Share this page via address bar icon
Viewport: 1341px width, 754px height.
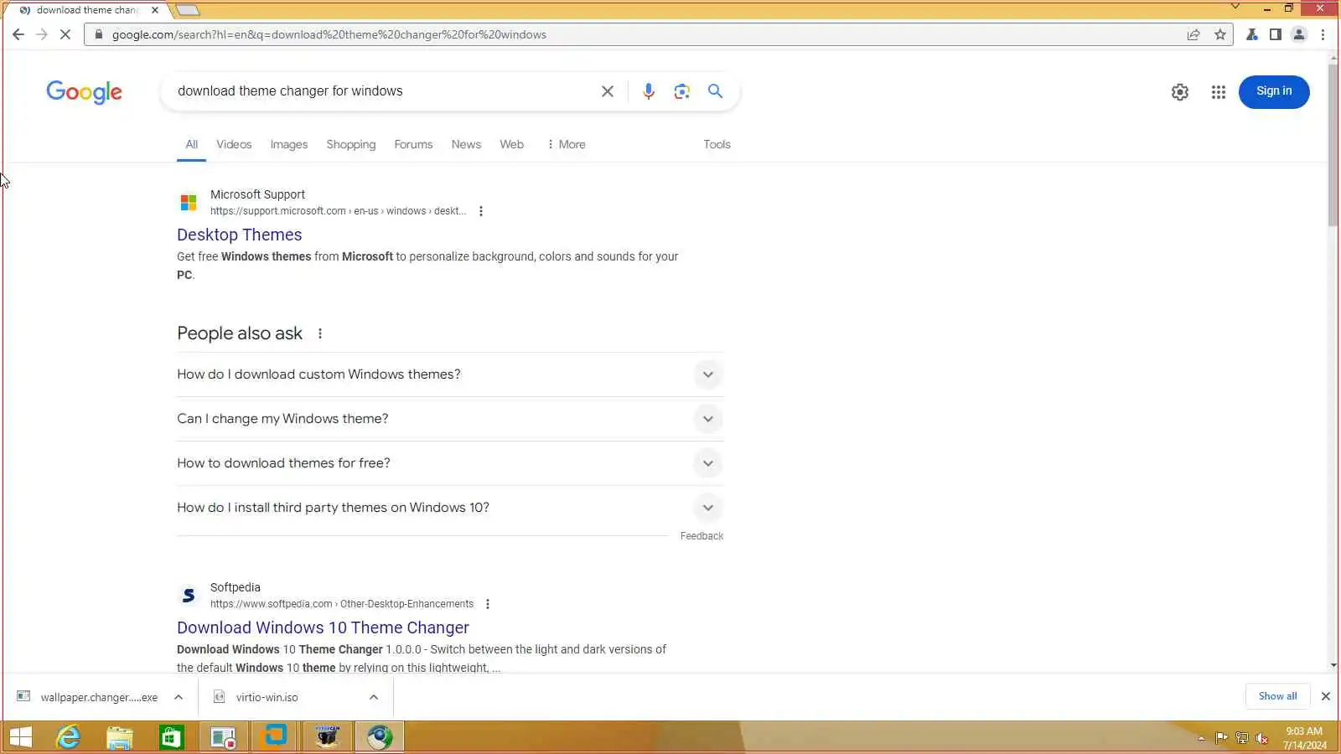click(1193, 34)
